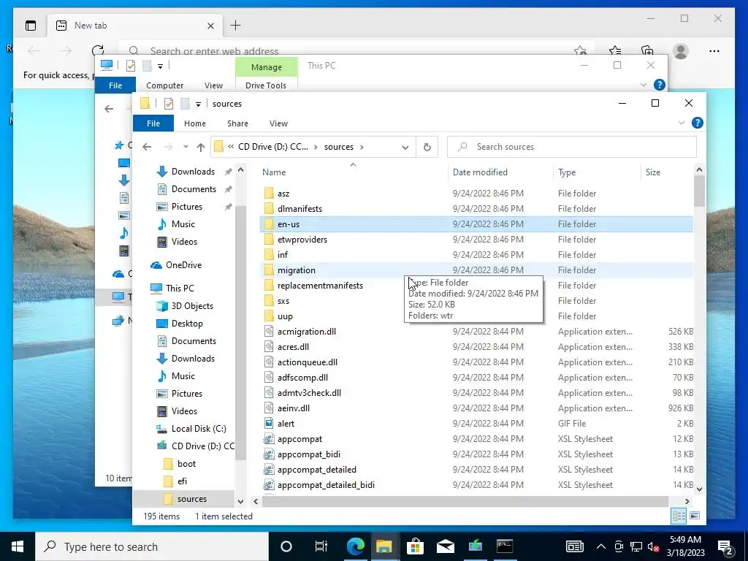This screenshot has height=561, width=748.
Task: Open Task View on taskbar
Action: pos(321,546)
